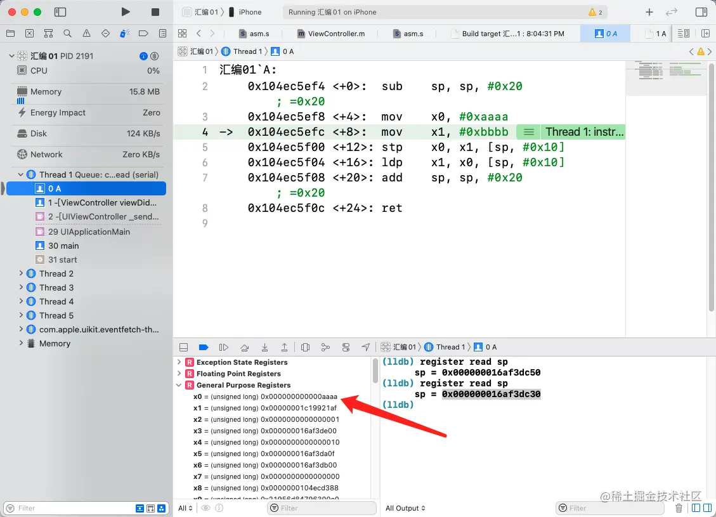This screenshot has width=716, height=517.
Task: Toggle the navigator sidebar
Action: tap(60, 12)
